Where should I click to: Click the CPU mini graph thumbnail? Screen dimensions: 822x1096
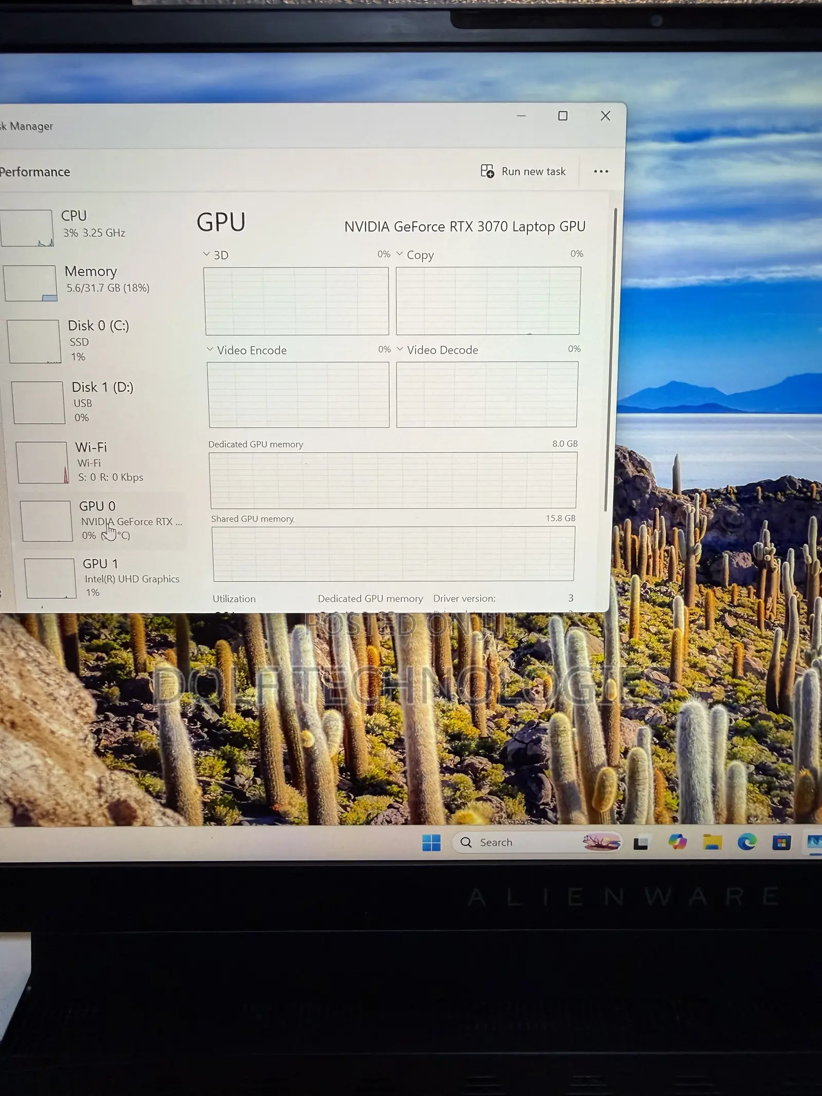point(27,228)
